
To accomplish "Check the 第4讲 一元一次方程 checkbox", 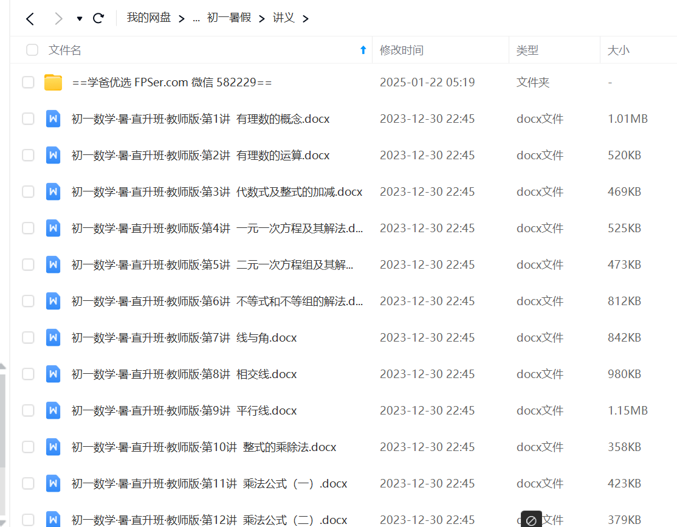I will click(28, 228).
